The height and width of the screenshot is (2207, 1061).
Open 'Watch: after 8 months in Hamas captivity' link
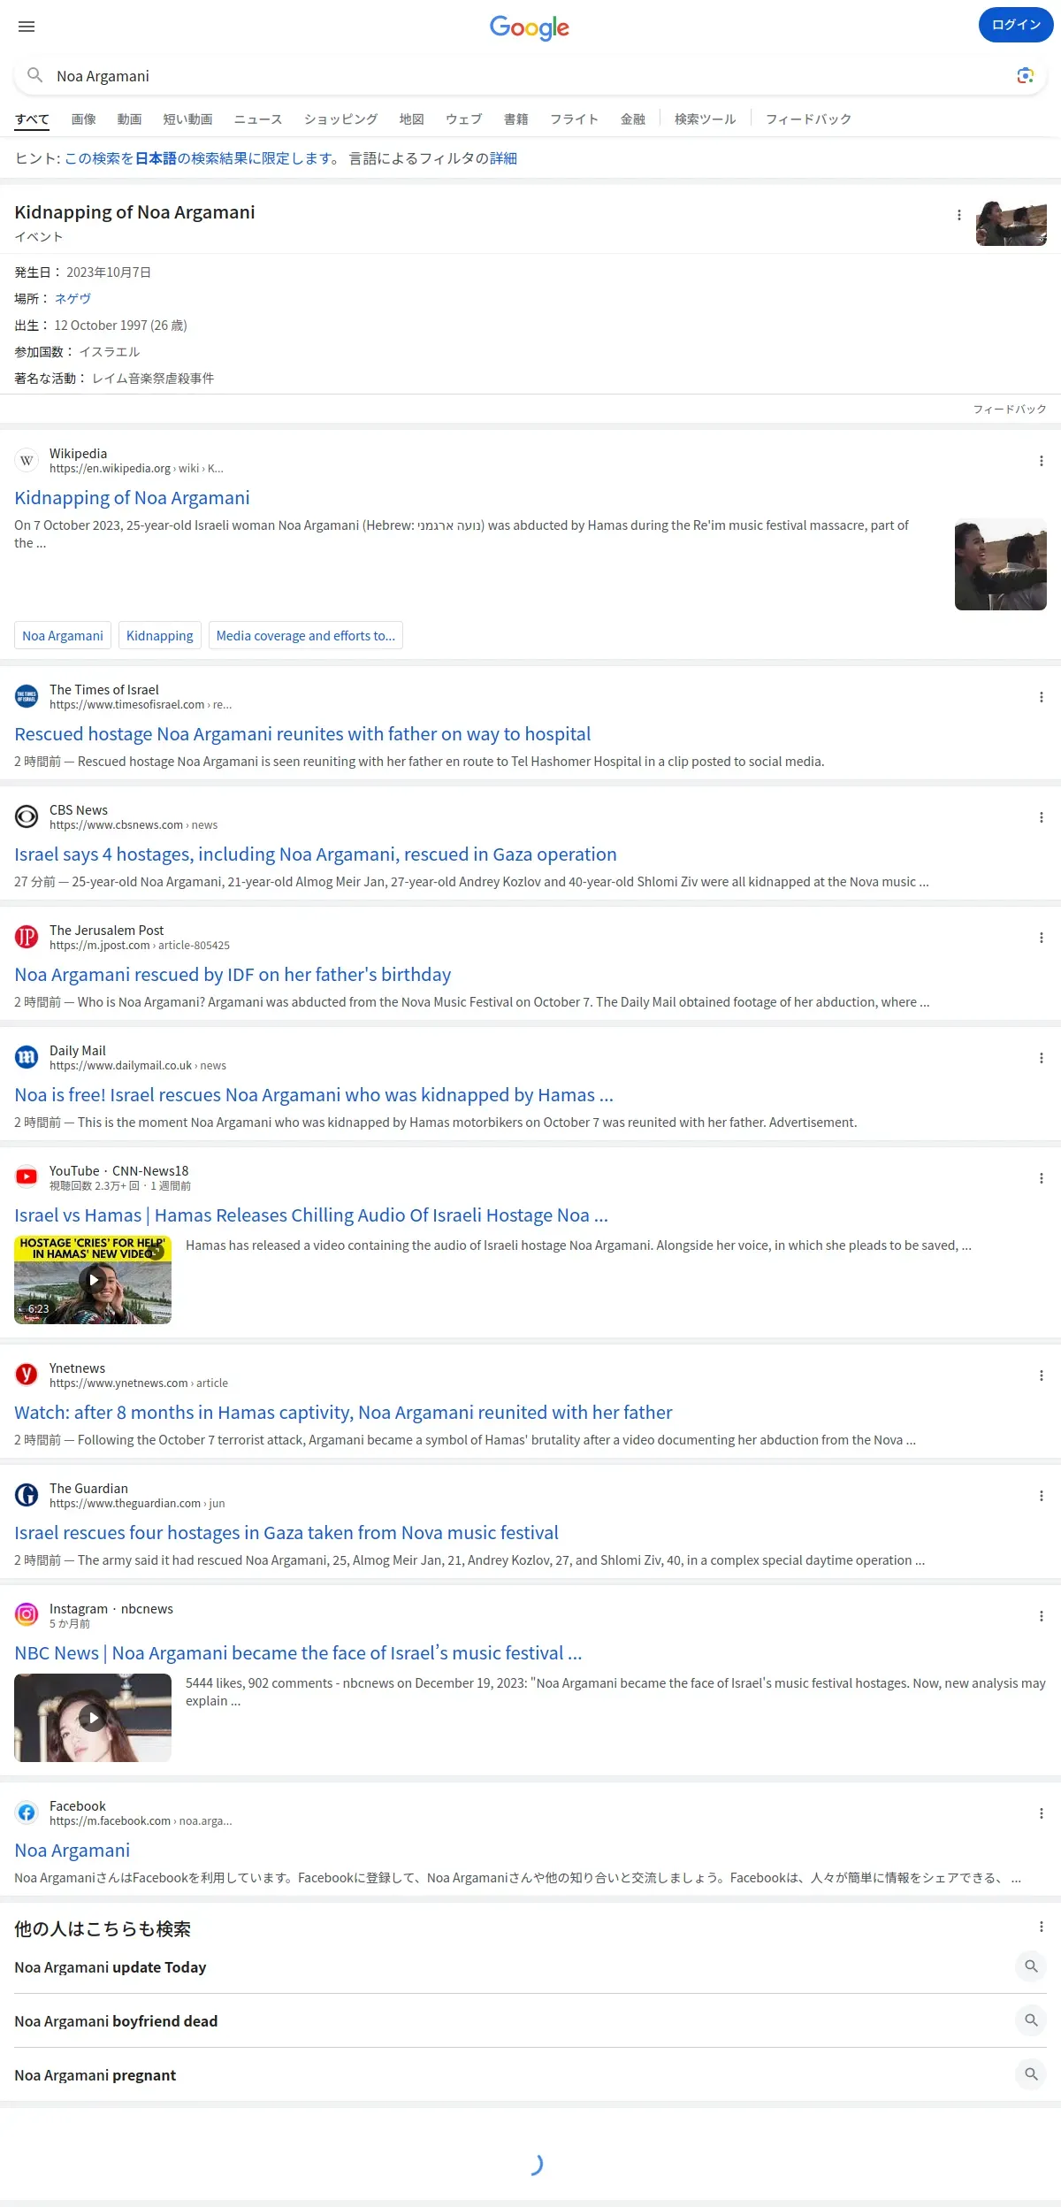pos(343,1413)
